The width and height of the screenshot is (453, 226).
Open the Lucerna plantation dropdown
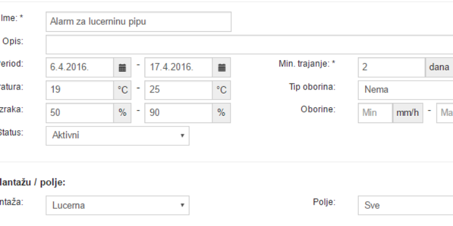pos(117,205)
